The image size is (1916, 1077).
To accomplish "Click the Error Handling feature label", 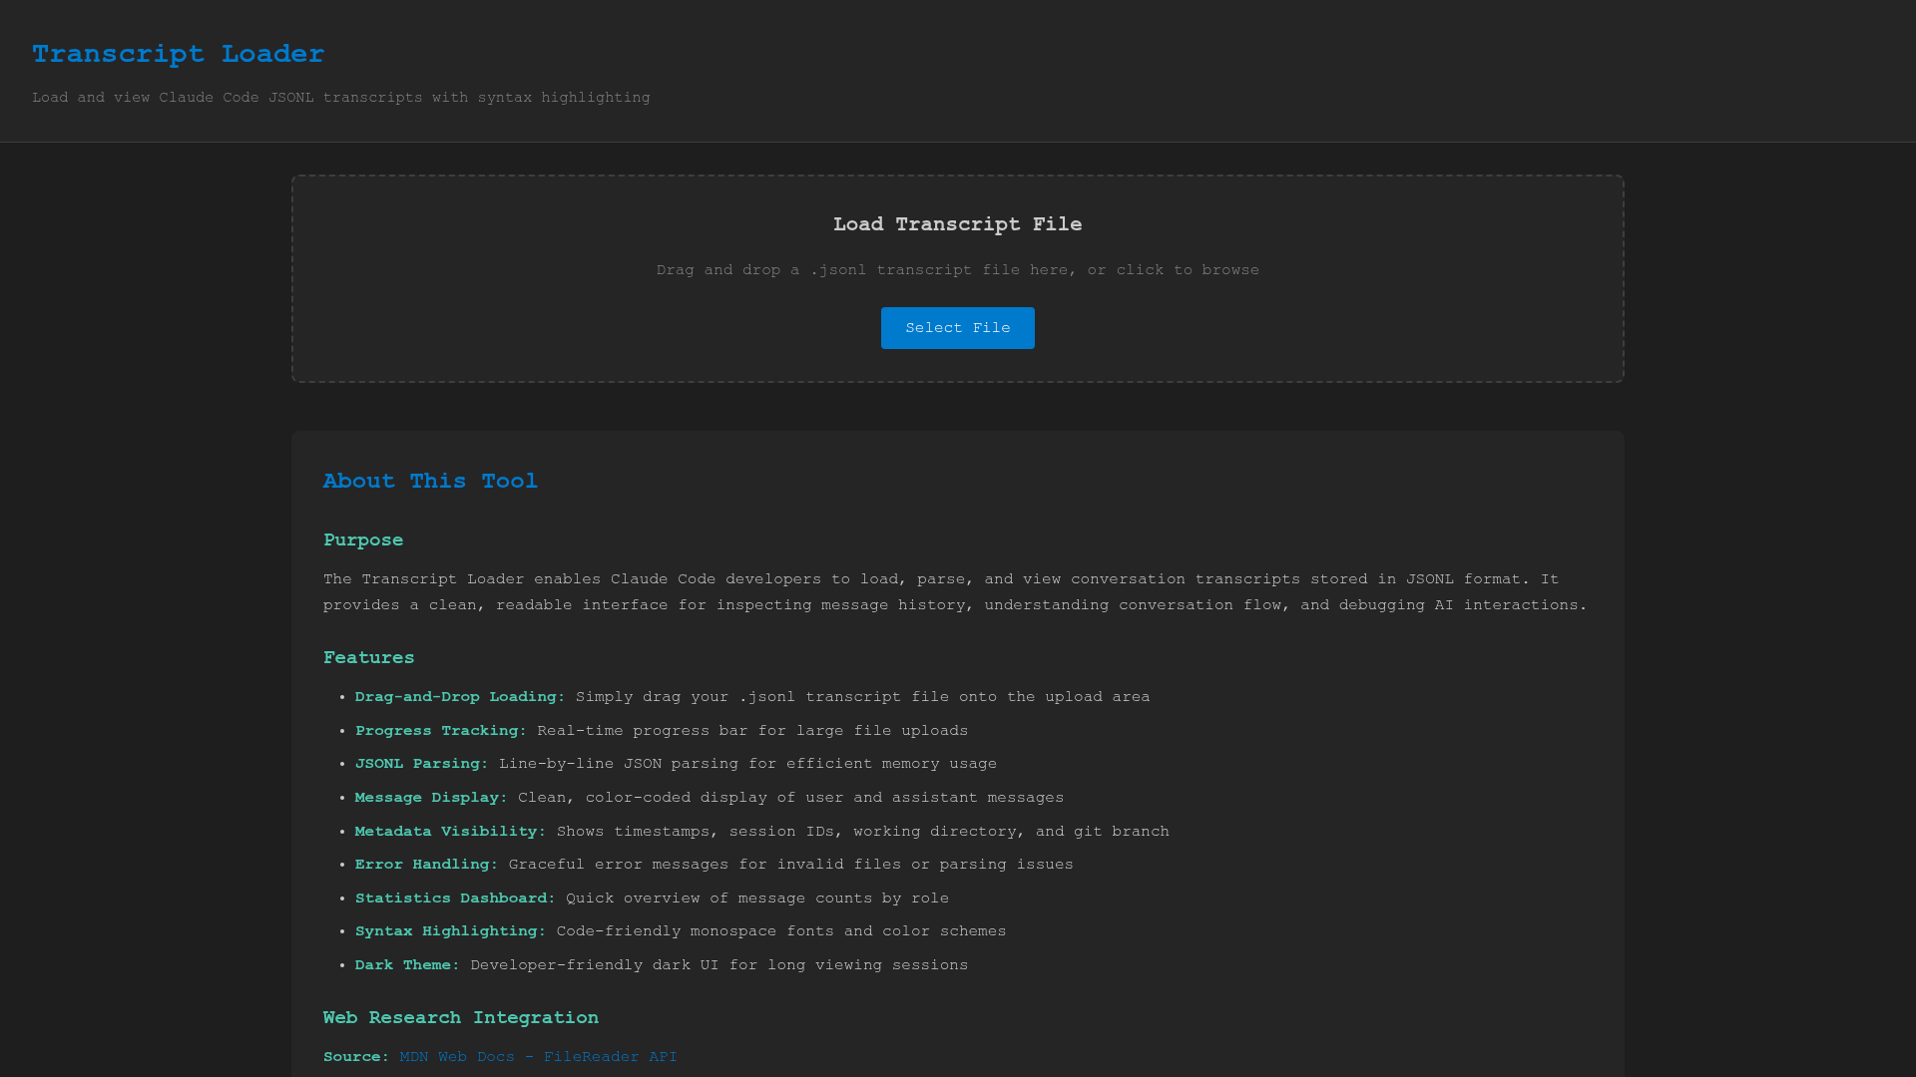I will (426, 865).
